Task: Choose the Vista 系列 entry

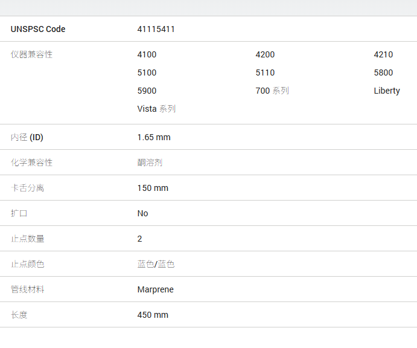Action: (156, 109)
